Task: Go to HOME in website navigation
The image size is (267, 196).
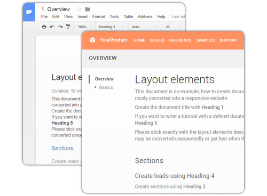Action: click(x=139, y=40)
